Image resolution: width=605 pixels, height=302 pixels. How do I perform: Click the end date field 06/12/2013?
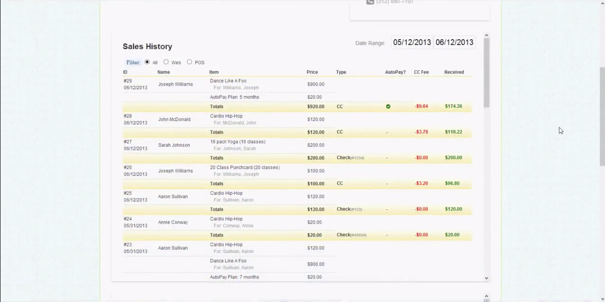click(454, 43)
